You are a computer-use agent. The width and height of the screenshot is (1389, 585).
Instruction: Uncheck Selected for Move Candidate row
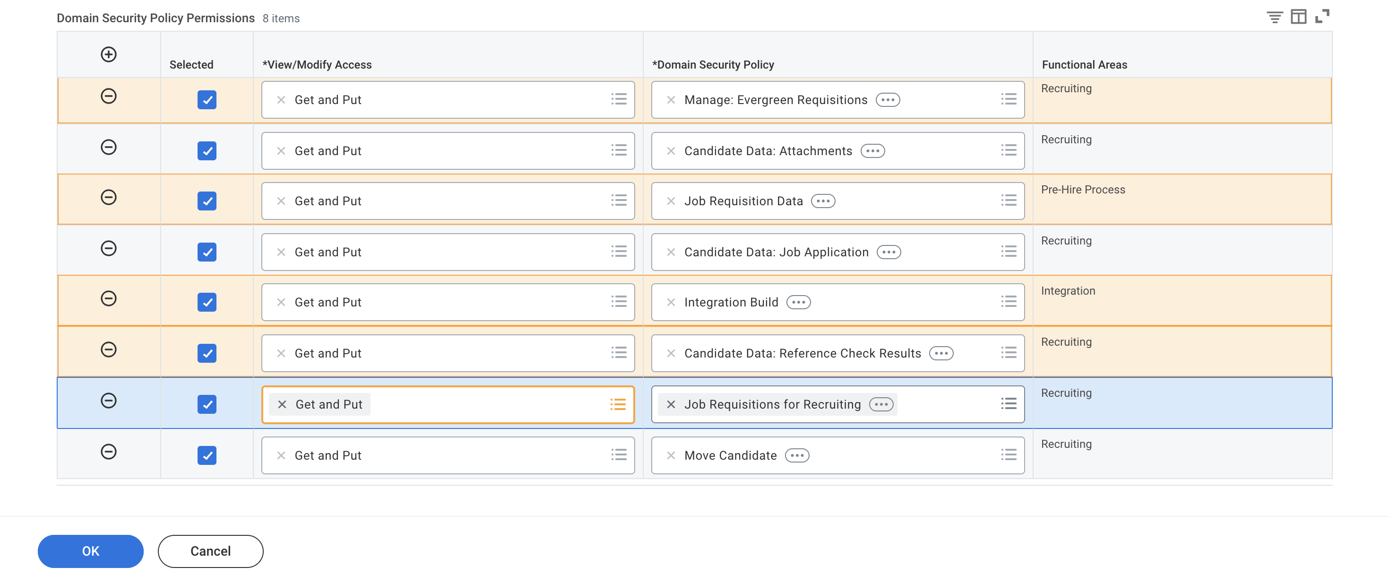[207, 455]
